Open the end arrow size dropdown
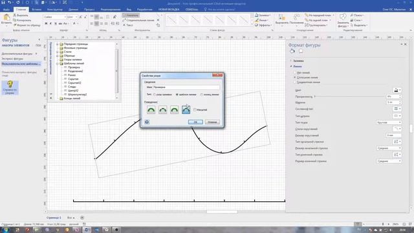This screenshot has width=414, height=233. (389, 161)
